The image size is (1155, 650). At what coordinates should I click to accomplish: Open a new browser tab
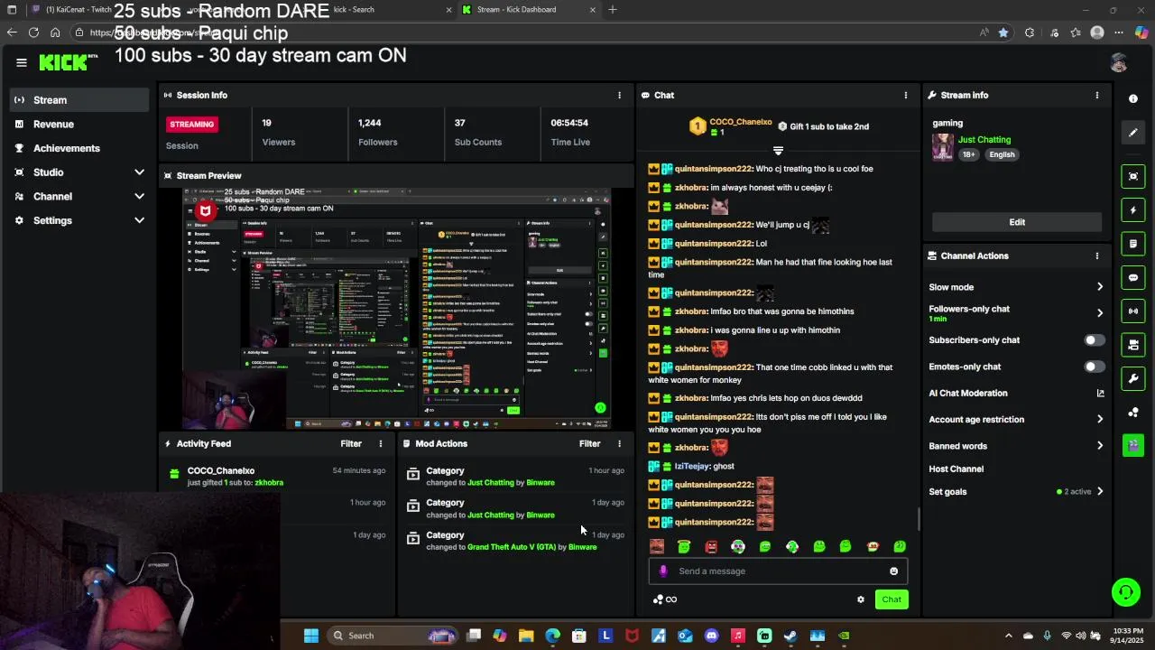click(613, 10)
